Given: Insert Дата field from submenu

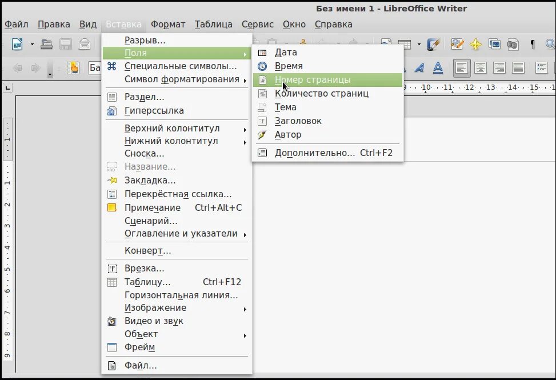Looking at the screenshot, I should (x=327, y=53).
